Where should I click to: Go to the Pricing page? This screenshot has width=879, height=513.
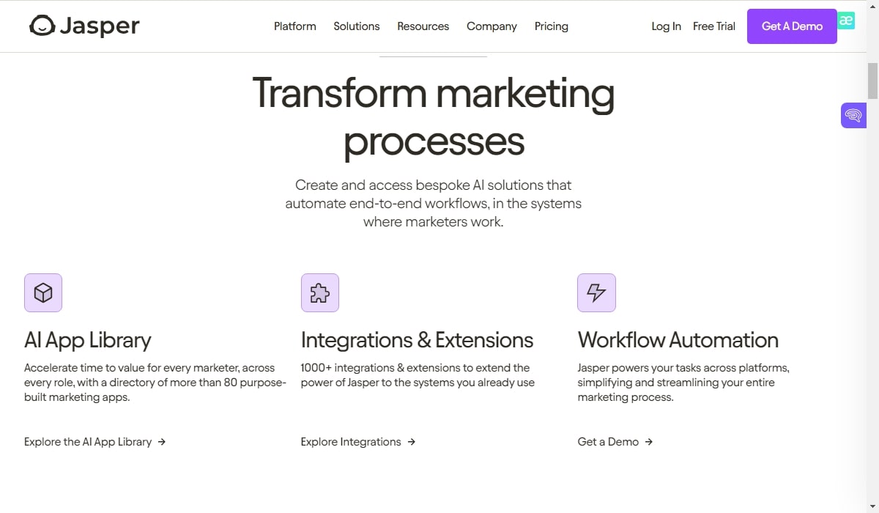552,26
